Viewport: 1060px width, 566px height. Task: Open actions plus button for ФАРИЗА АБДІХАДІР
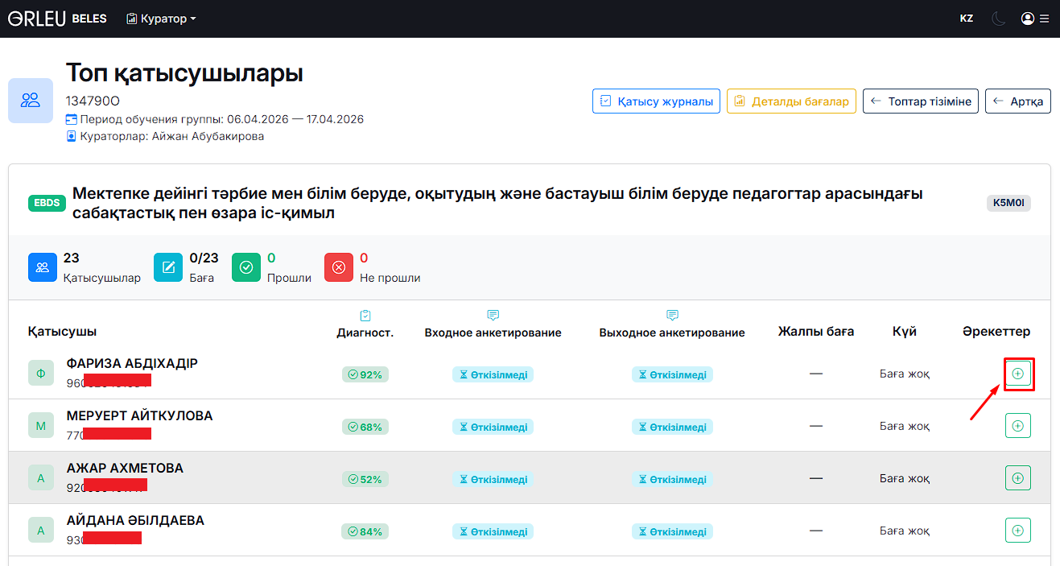1018,373
